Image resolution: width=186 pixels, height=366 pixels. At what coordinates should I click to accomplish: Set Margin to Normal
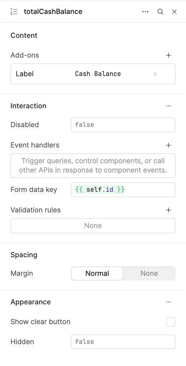(x=97, y=273)
